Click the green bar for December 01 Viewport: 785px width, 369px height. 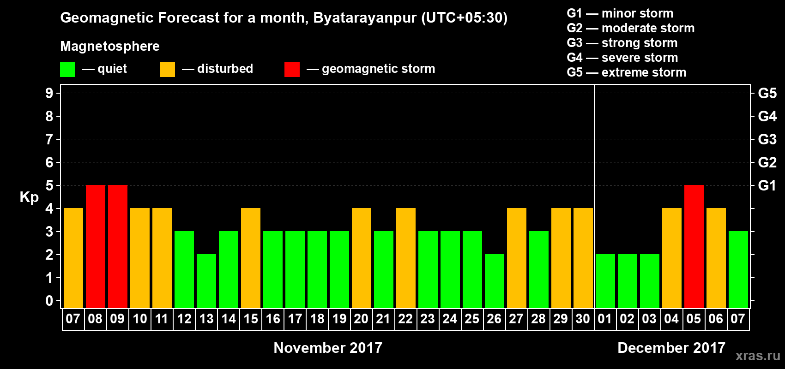point(605,281)
